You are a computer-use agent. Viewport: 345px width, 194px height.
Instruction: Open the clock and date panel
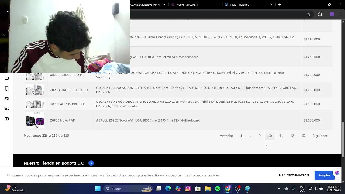pyautogui.click(x=334, y=189)
